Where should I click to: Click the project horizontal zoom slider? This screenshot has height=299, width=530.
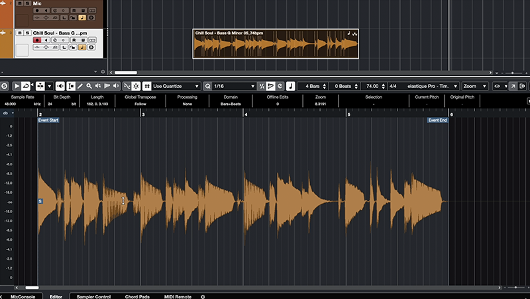[x=513, y=72]
